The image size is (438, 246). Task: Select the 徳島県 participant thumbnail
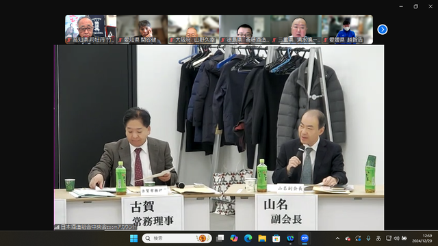(x=245, y=29)
